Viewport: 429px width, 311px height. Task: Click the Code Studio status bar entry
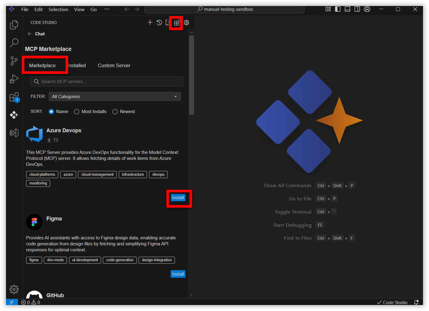pyautogui.click(x=392, y=302)
